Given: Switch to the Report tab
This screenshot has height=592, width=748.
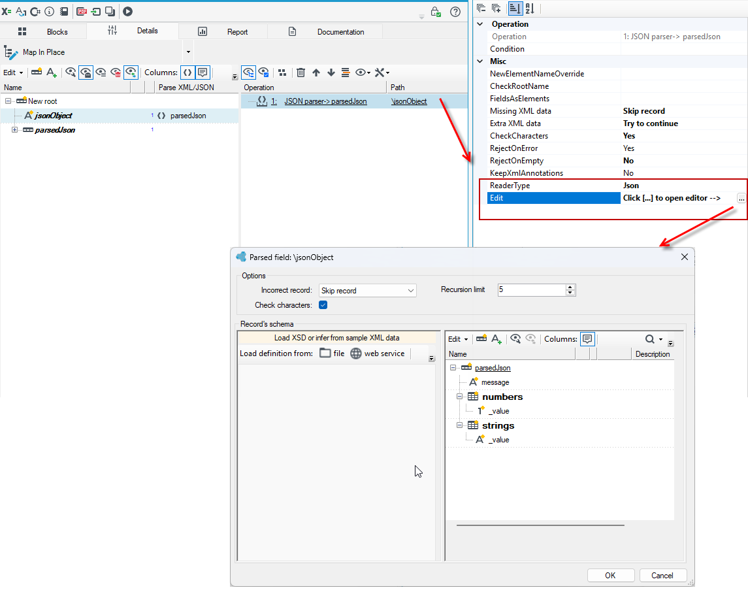Looking at the screenshot, I should 223,31.
